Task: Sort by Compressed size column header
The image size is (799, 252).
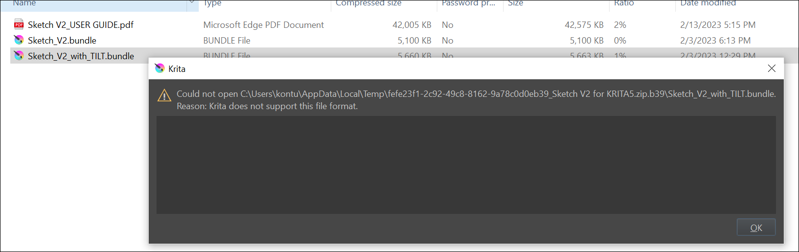Action: click(x=369, y=3)
